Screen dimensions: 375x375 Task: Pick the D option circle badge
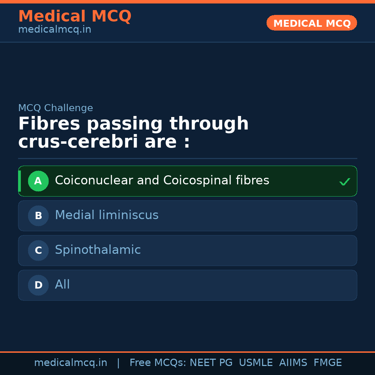(38, 285)
